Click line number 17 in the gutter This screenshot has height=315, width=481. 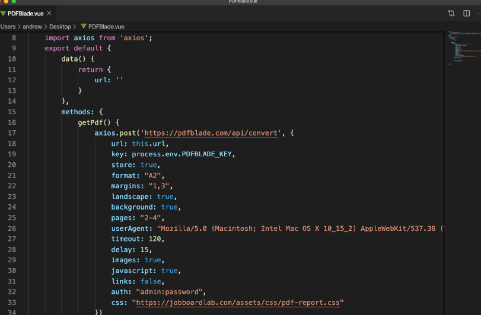12,133
